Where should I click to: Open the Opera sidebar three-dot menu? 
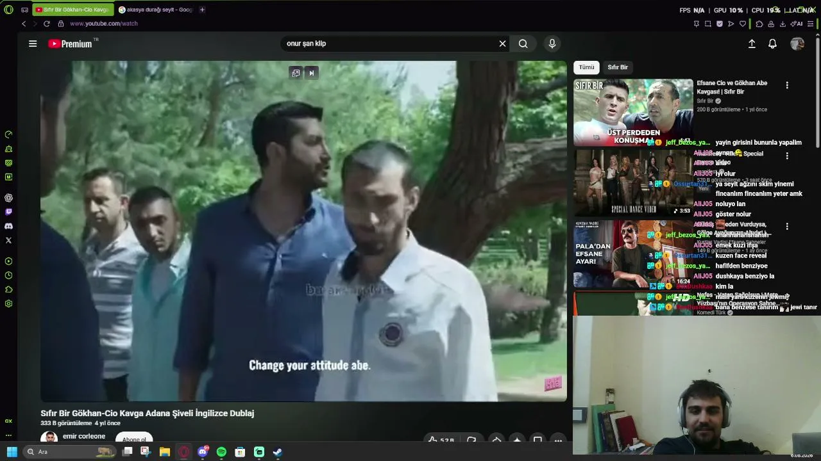click(x=8, y=435)
